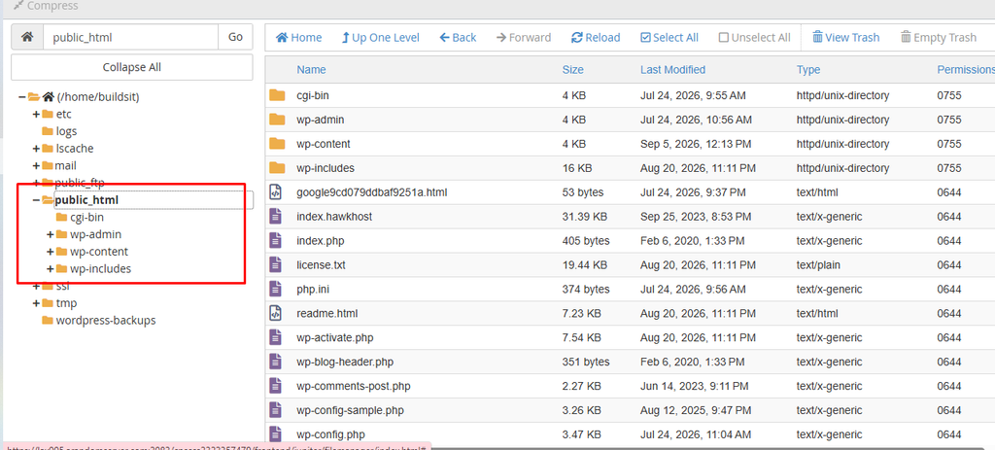Expand the lscache tree node
Image resolution: width=995 pixels, height=450 pixels.
36,149
